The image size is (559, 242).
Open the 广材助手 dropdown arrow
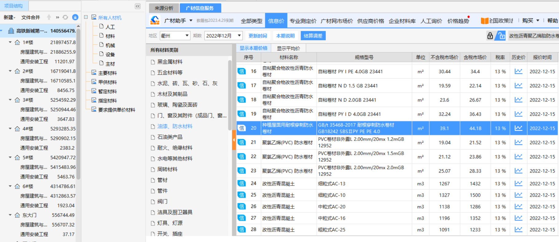point(191,21)
